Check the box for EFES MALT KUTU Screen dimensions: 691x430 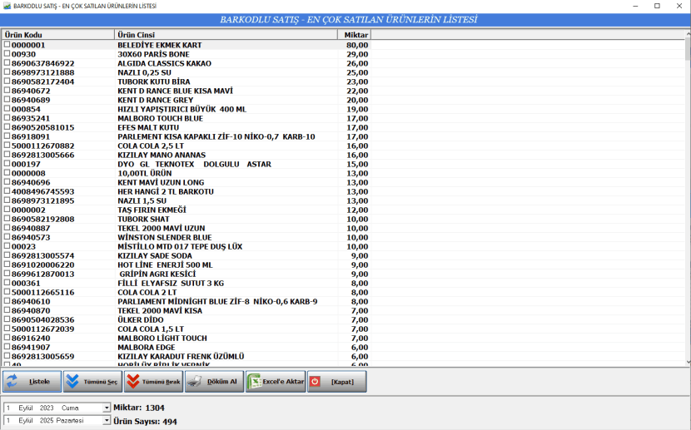click(7, 127)
